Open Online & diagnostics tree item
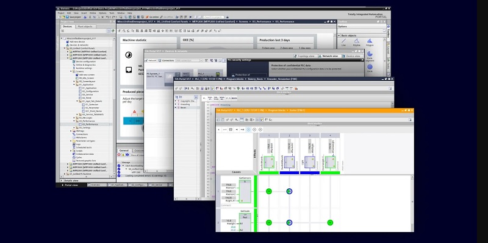Viewport: 488px width, 243px height. point(84,65)
